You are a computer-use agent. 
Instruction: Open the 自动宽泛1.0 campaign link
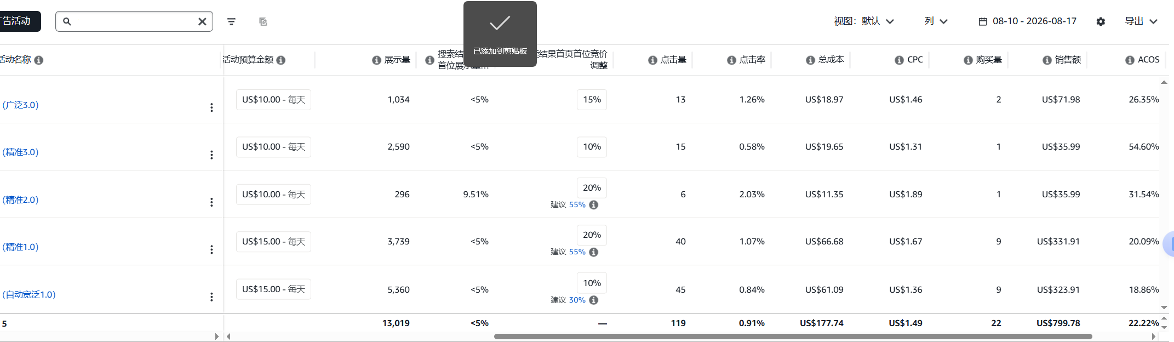pyautogui.click(x=29, y=295)
